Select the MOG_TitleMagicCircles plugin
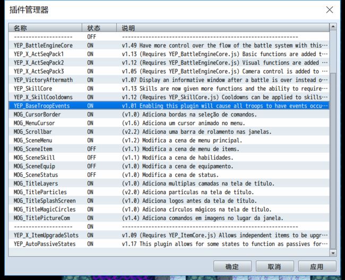Image resolution: width=345 pixels, height=280 pixels. coord(169,210)
